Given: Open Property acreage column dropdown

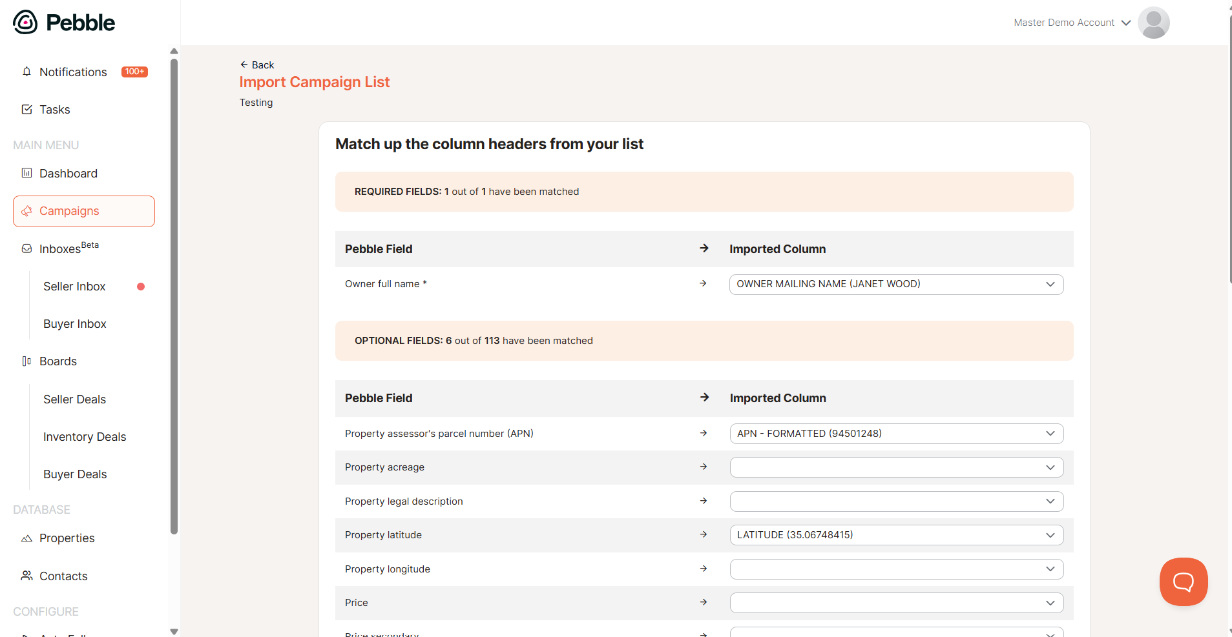Looking at the screenshot, I should pyautogui.click(x=897, y=467).
